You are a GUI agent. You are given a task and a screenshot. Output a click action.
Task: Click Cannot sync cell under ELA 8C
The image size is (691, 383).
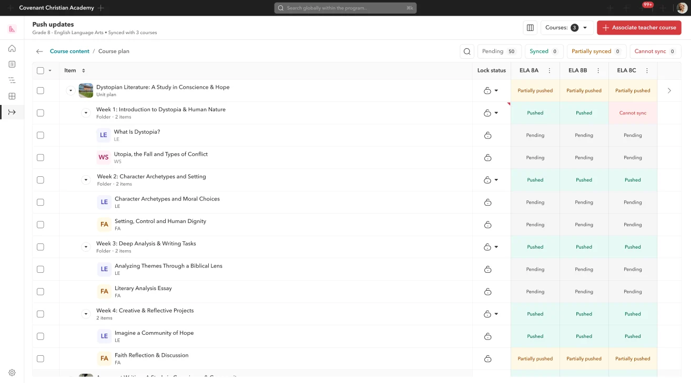pos(633,113)
